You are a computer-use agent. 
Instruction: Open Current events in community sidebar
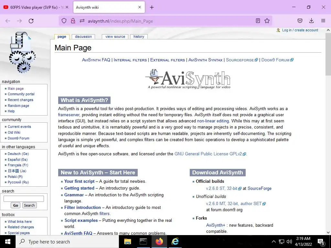click(19, 127)
